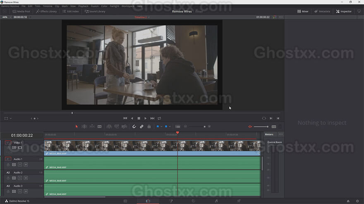Click the Overwrite Clip edit icon
364x204 pixels.
pos(117,127)
